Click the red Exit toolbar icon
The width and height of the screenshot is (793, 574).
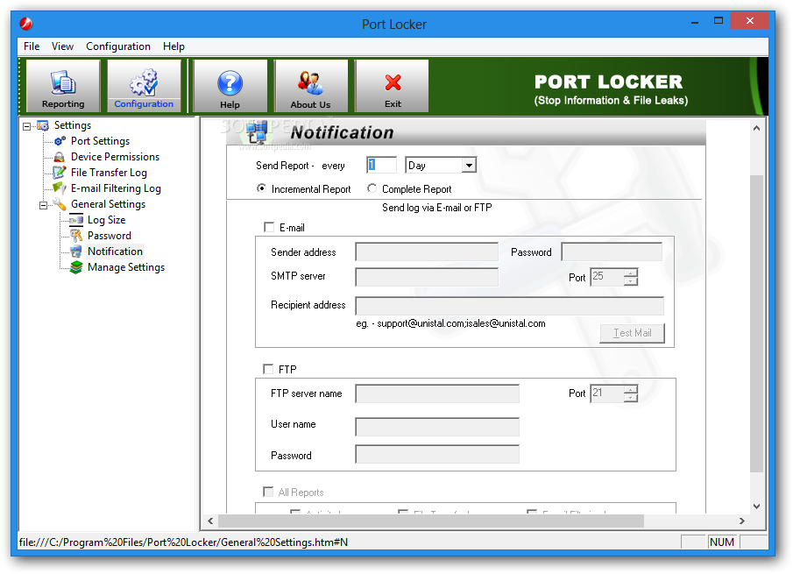tap(393, 82)
